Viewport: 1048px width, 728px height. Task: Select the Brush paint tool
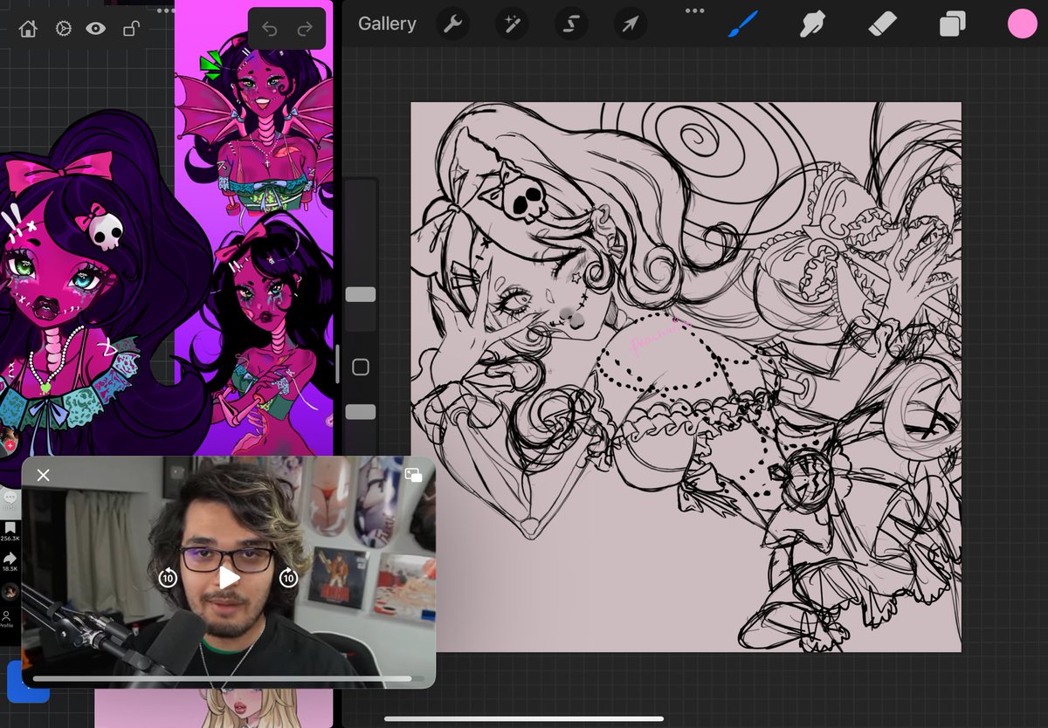[x=743, y=24]
